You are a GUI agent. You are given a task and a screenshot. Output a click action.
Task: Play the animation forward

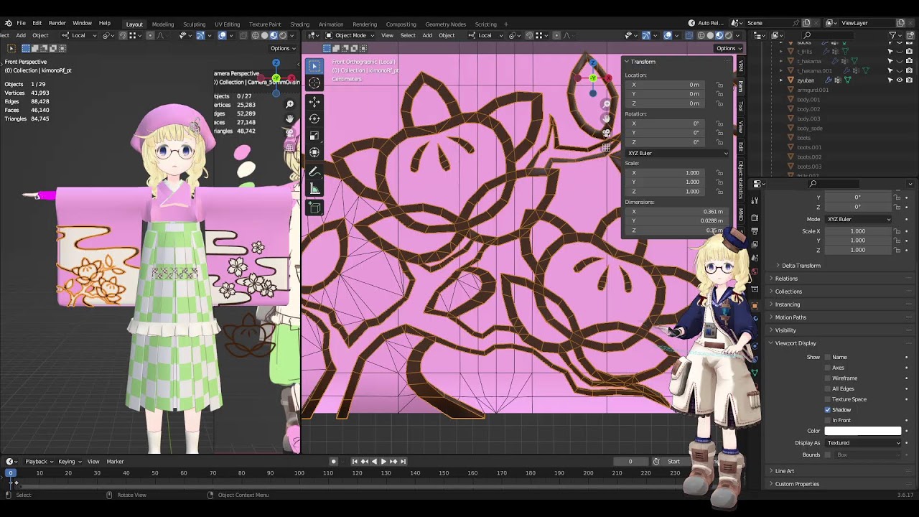pyautogui.click(x=383, y=461)
